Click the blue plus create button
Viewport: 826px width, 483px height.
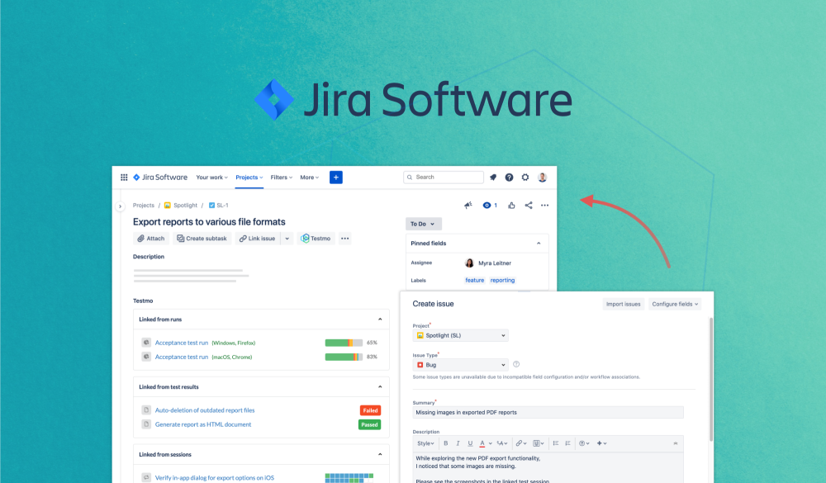336,178
